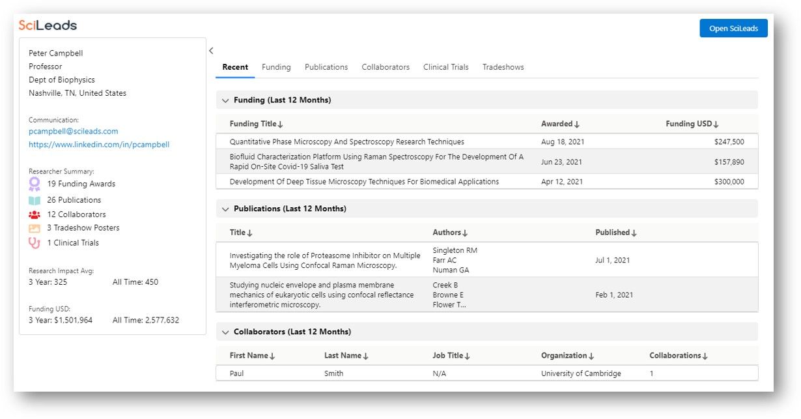
Task: Collapse the left profile panel
Action: (x=211, y=51)
